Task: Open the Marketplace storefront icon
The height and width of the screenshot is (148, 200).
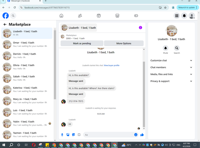Action: [x=117, y=16]
